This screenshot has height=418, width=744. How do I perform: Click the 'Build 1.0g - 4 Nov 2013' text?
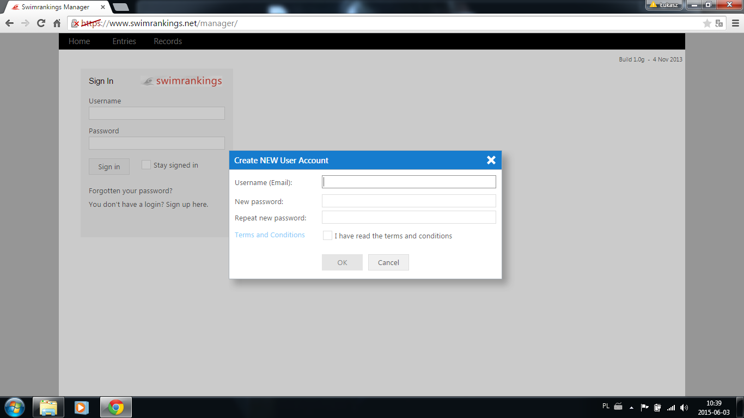(650, 59)
